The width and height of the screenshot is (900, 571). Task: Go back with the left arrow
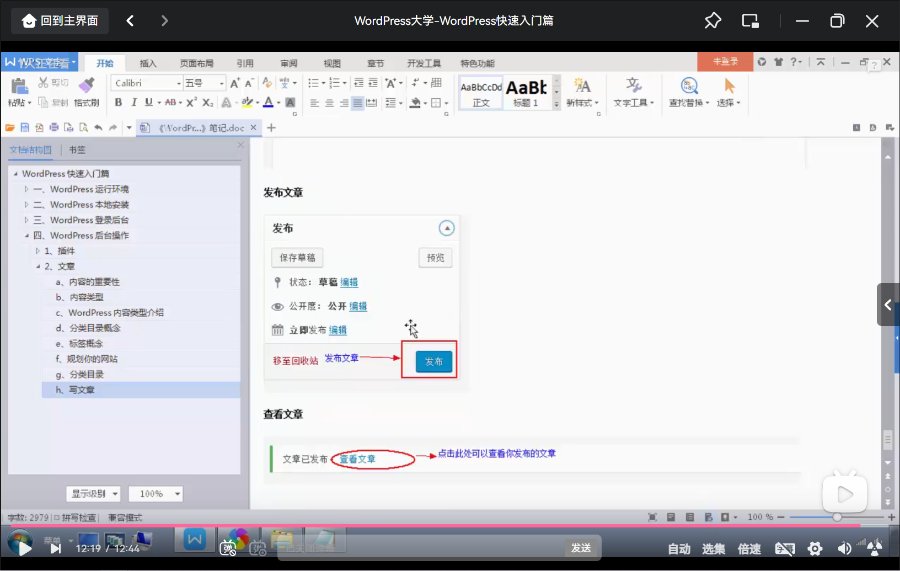click(x=130, y=21)
